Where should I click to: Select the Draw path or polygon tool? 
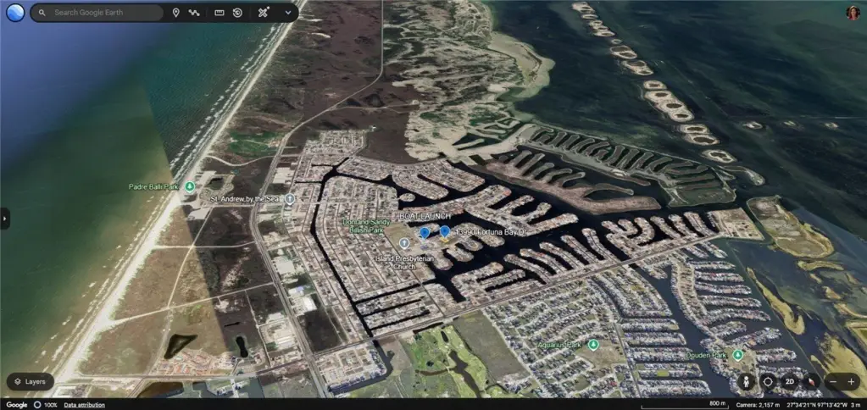[x=195, y=13]
